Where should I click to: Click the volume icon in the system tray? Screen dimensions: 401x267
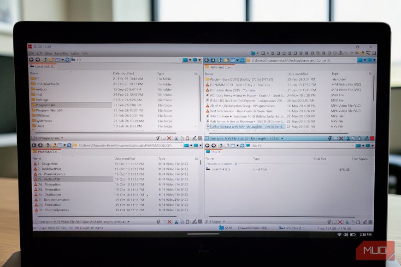tap(347, 235)
